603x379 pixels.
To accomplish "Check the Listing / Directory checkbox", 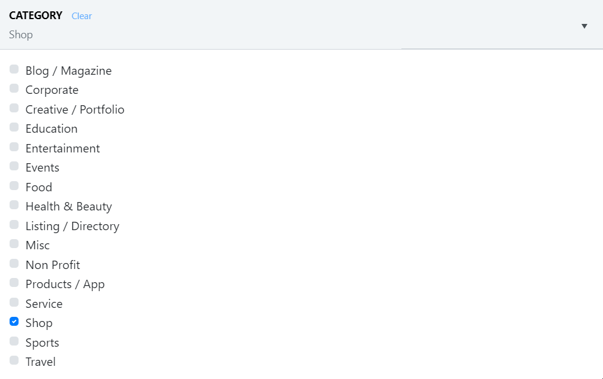I will 14,225.
